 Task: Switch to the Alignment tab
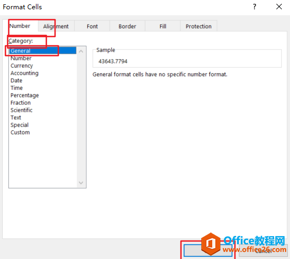pyautogui.click(x=56, y=27)
